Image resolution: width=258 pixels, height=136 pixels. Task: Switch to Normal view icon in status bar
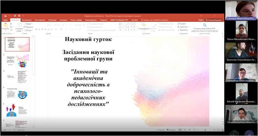[180, 130]
